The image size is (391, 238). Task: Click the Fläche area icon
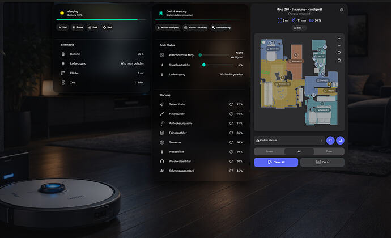[x=63, y=73]
